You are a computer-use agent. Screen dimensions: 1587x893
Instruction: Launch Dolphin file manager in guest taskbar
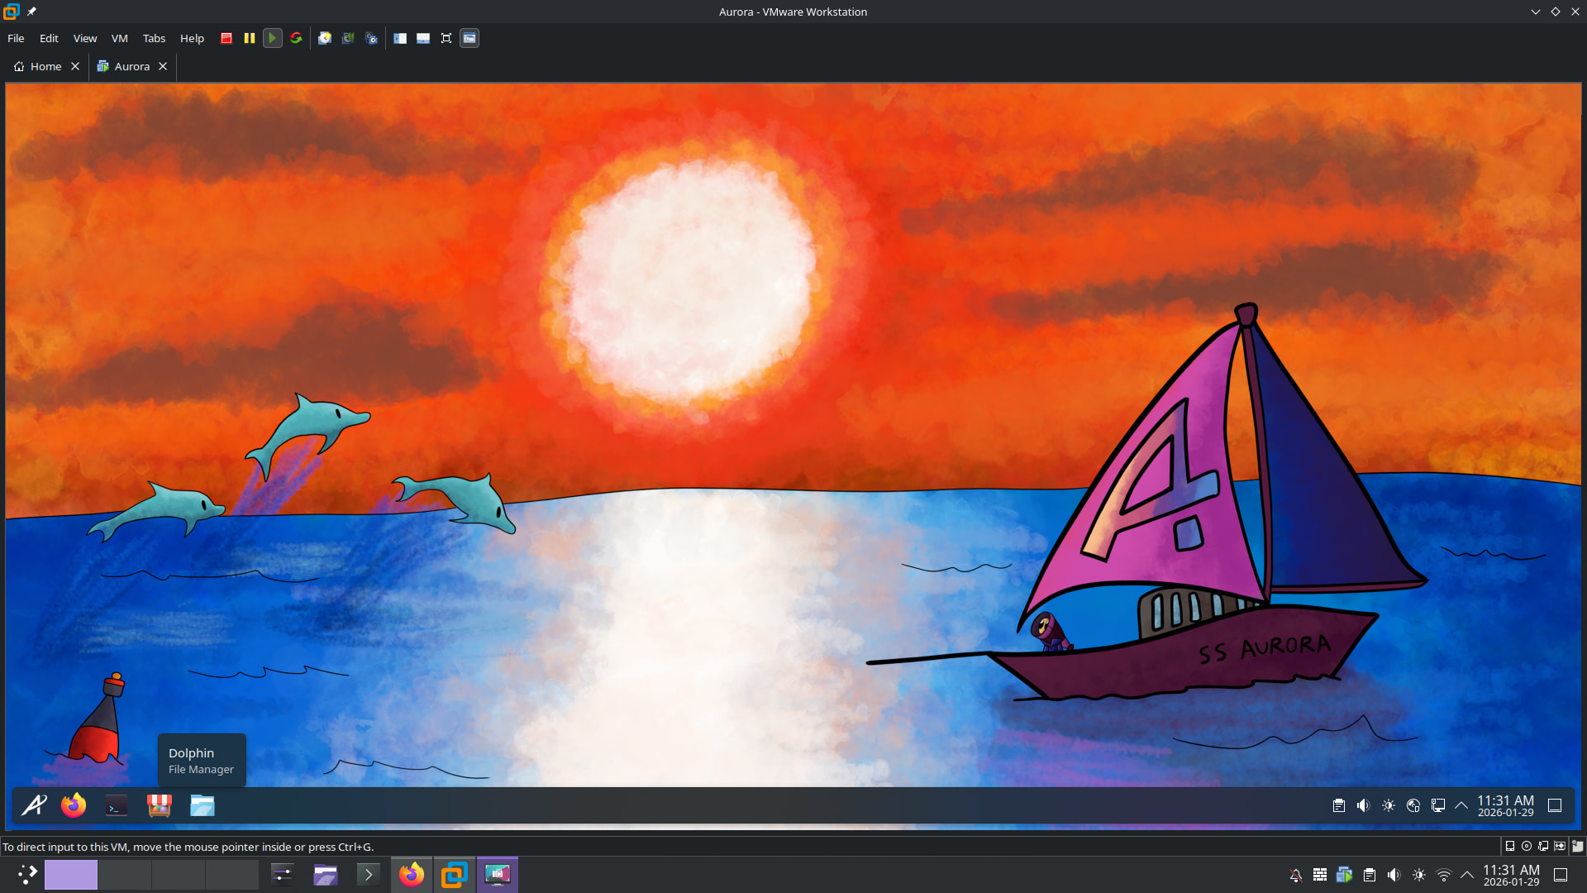pyautogui.click(x=203, y=805)
